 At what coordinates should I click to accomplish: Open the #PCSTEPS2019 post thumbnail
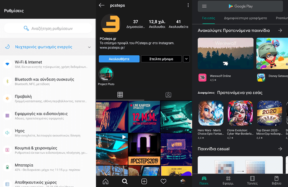(x=144, y=149)
